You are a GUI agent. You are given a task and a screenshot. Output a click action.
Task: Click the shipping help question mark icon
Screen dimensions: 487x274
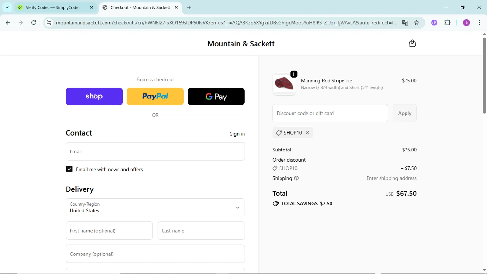[x=296, y=178]
